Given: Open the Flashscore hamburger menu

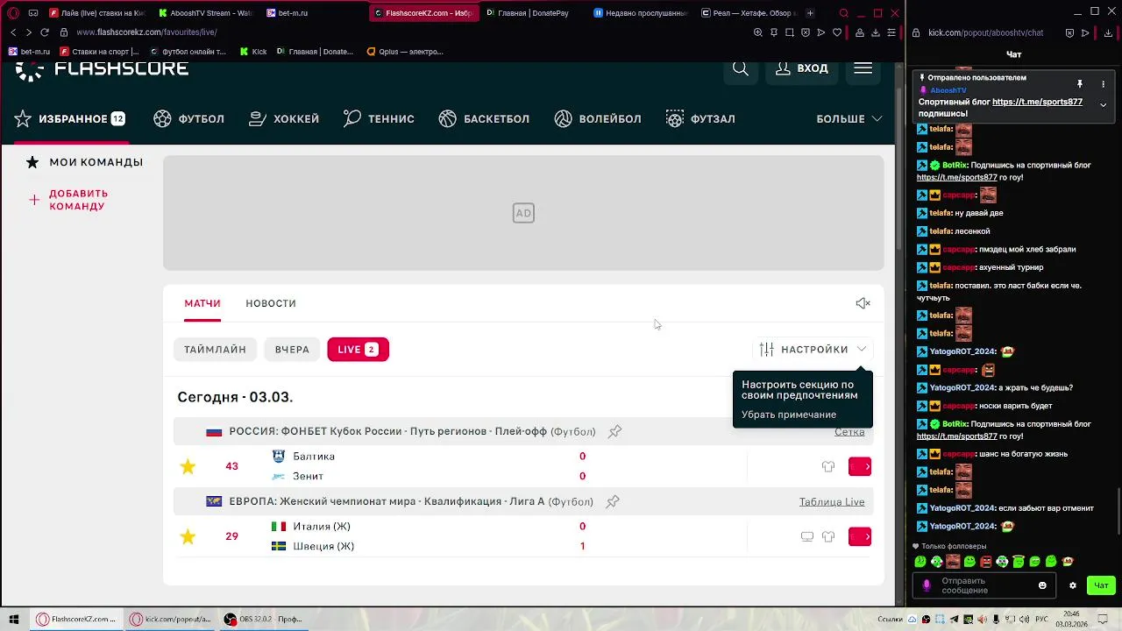Looking at the screenshot, I should [x=863, y=68].
